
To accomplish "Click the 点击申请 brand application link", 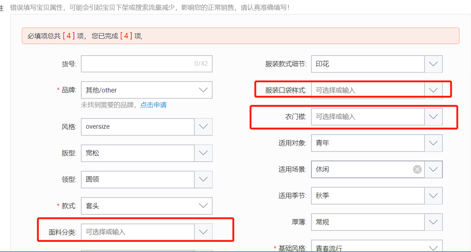I will (x=153, y=105).
